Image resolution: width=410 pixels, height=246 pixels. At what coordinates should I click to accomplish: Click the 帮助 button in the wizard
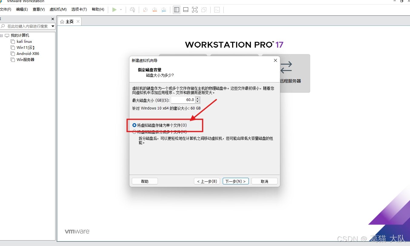(x=145, y=181)
